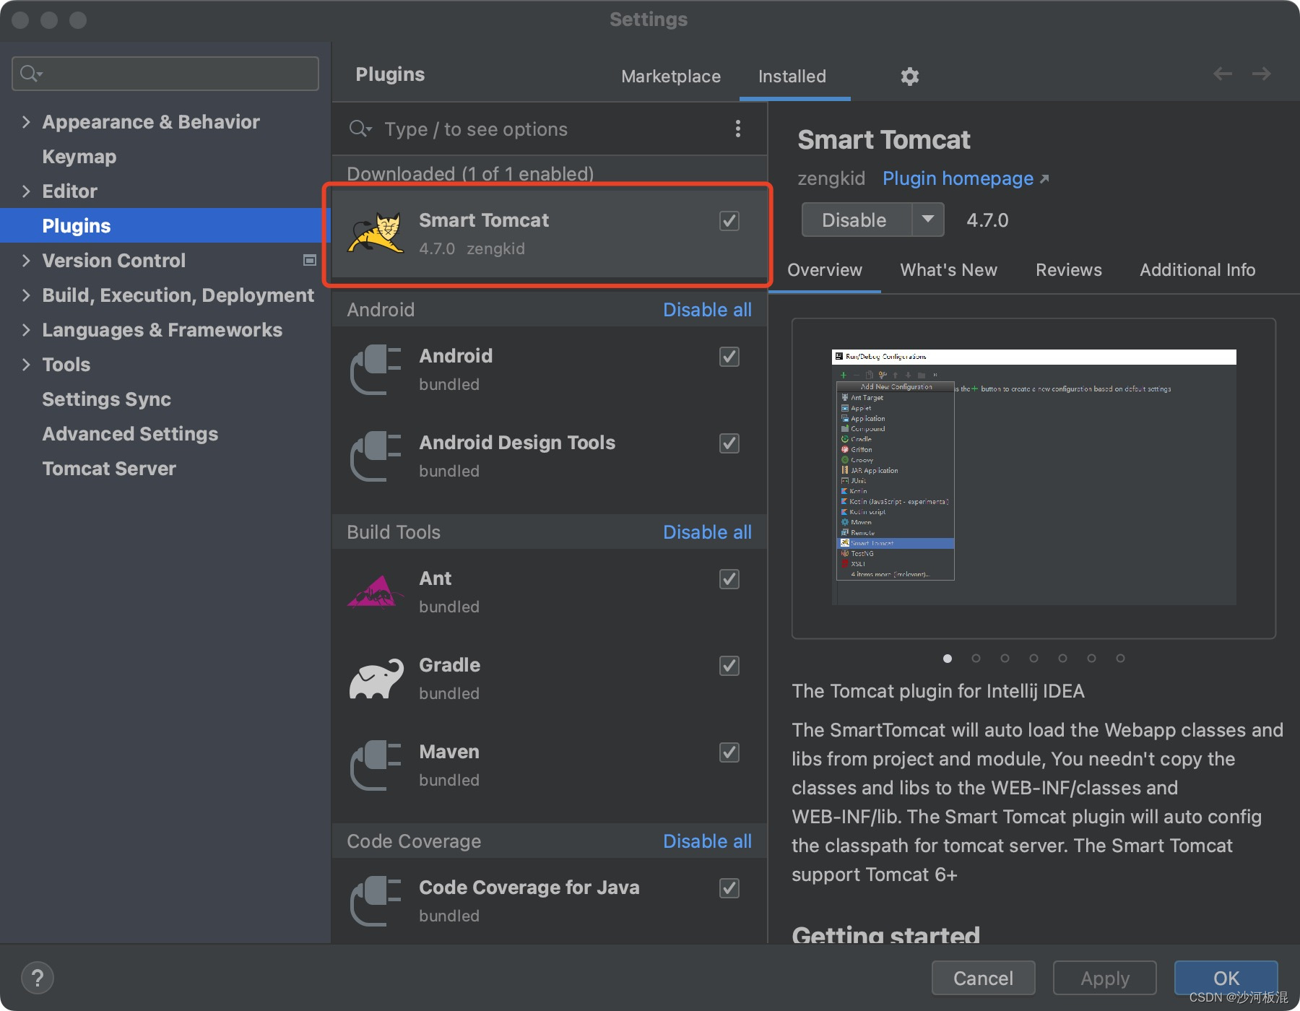The height and width of the screenshot is (1011, 1300).
Task: Click the Smart Tomcat cat icon
Action: coord(376,233)
